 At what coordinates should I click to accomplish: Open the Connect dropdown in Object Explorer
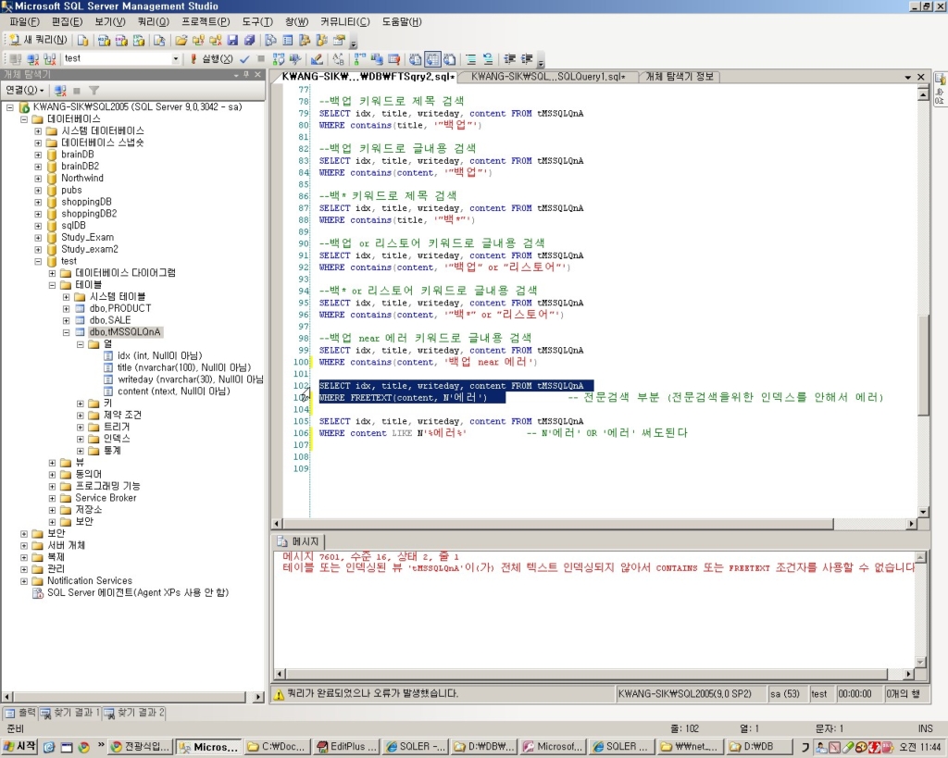click(x=25, y=90)
